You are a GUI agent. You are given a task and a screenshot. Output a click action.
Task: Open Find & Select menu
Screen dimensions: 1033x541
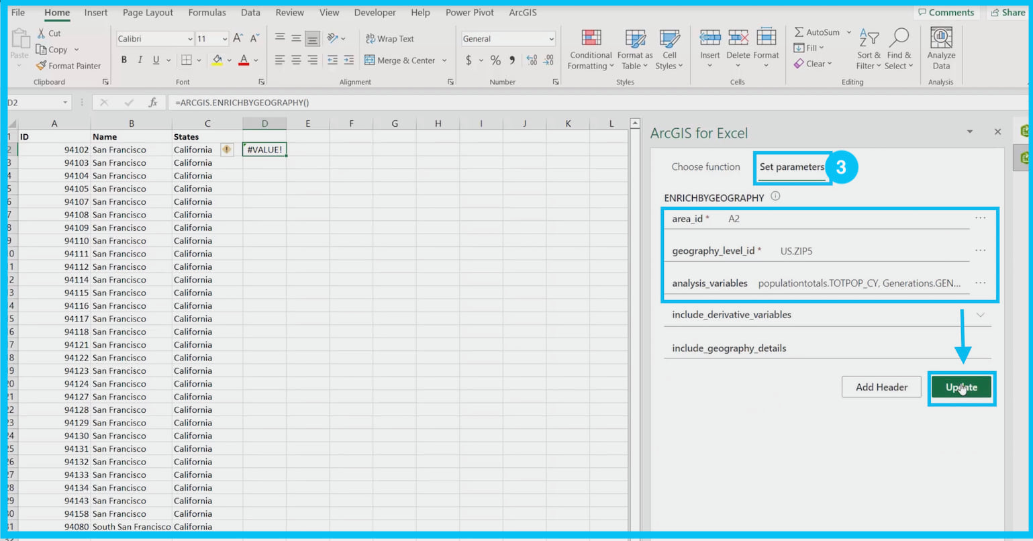point(899,49)
